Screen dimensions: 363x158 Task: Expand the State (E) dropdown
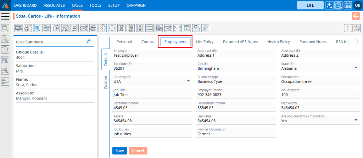pyautogui.click(x=356, y=68)
